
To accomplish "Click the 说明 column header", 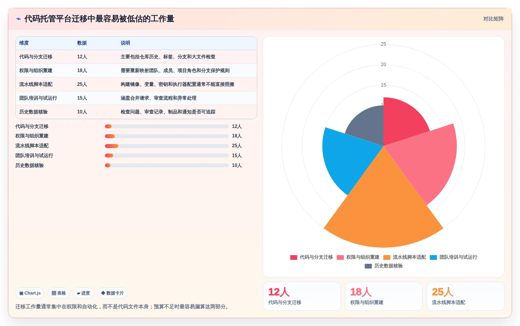I will [x=125, y=43].
